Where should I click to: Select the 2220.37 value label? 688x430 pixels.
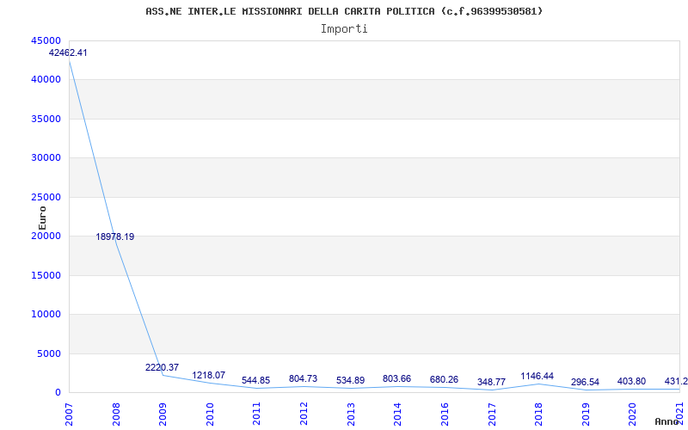point(162,368)
